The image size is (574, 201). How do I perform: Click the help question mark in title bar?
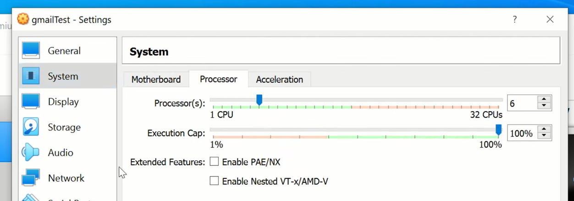click(x=515, y=19)
